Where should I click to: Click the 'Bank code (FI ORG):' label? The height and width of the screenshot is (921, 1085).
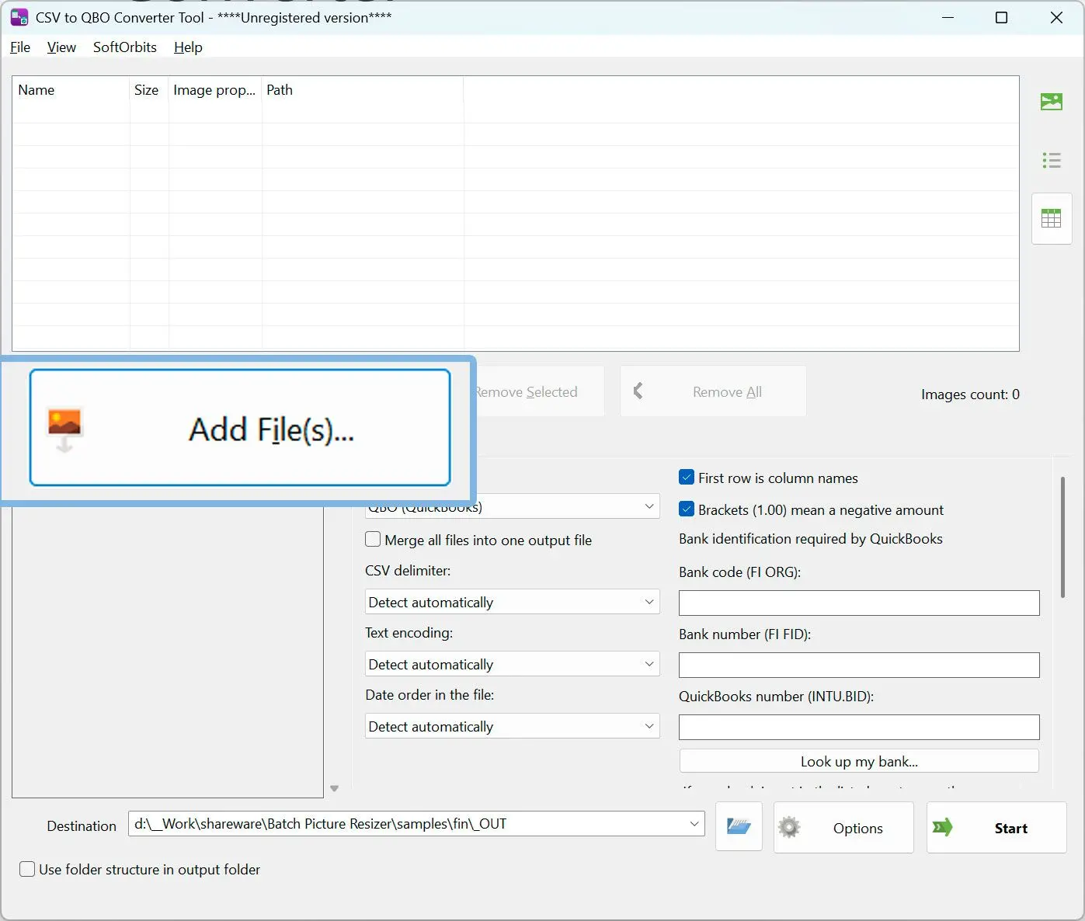coord(739,572)
